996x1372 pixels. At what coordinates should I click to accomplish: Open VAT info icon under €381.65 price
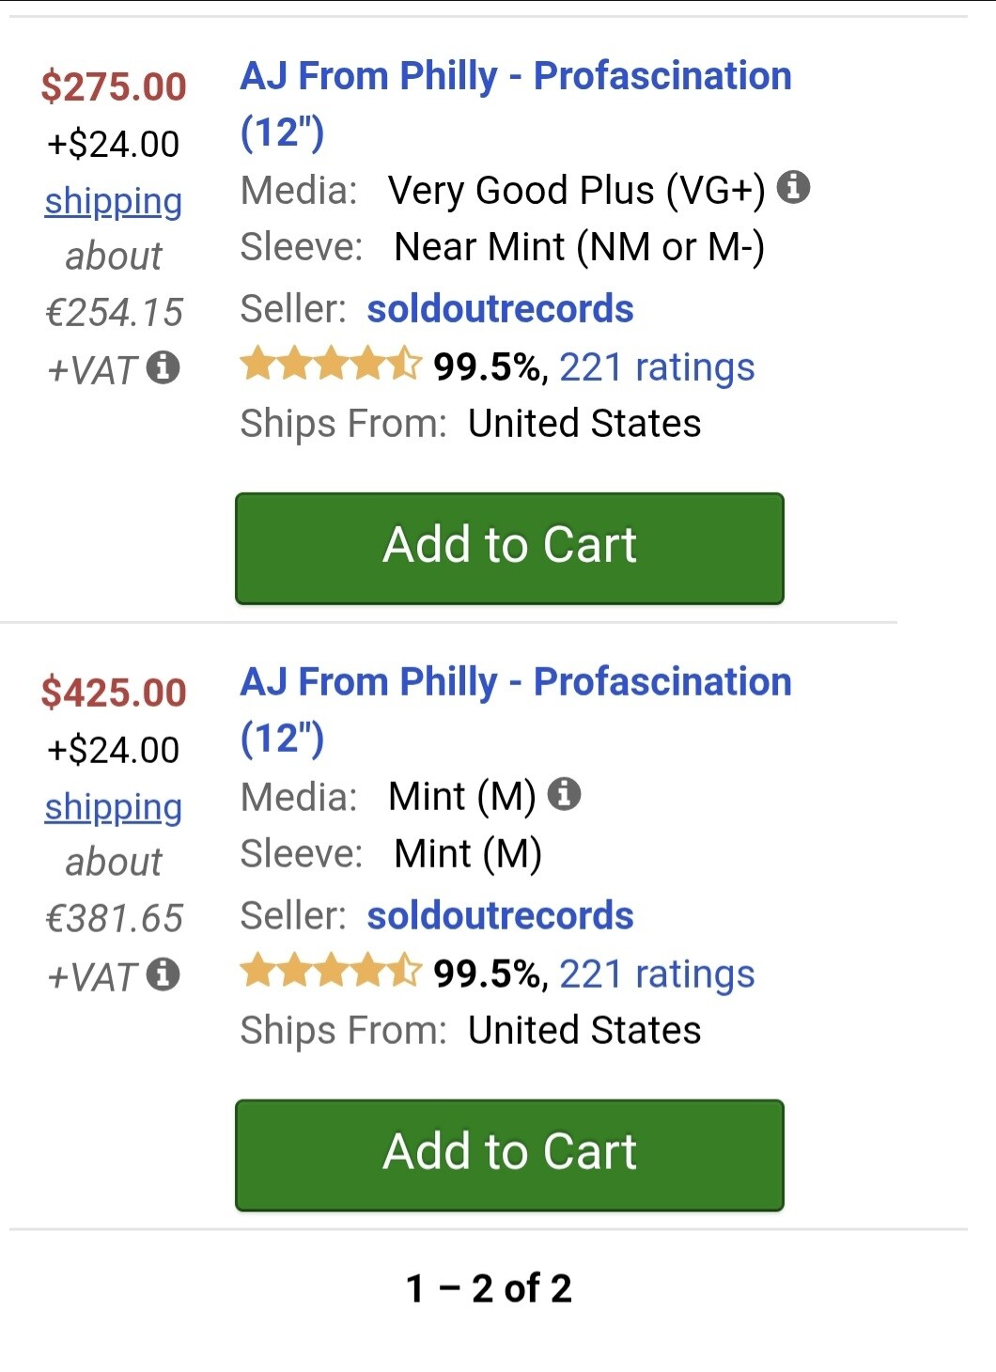click(x=163, y=974)
